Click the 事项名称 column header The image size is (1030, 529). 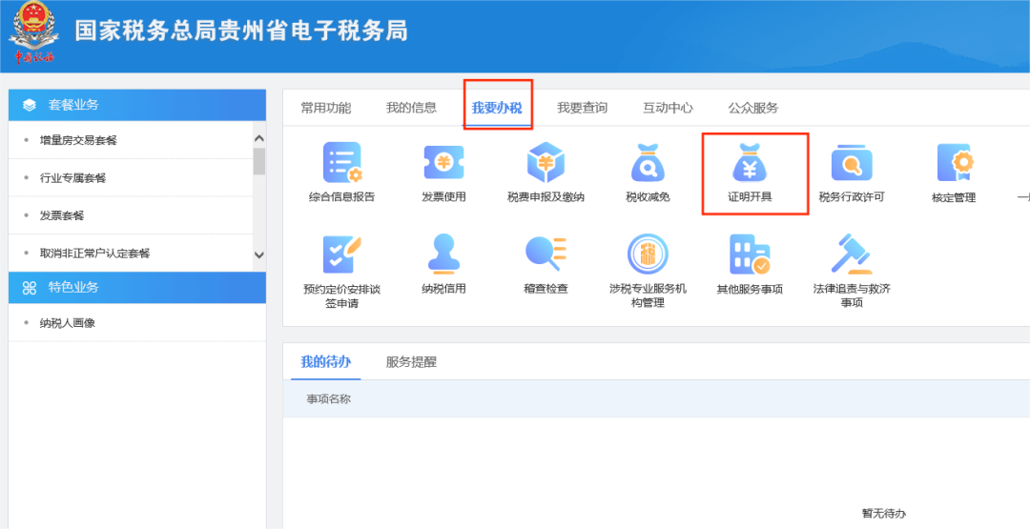coord(328,399)
